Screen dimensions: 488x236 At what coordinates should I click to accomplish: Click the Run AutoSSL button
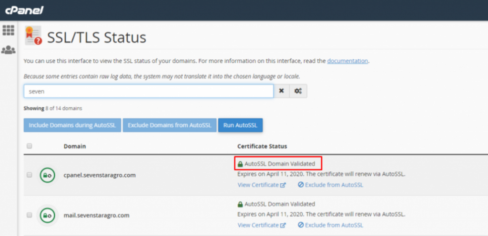[240, 125]
